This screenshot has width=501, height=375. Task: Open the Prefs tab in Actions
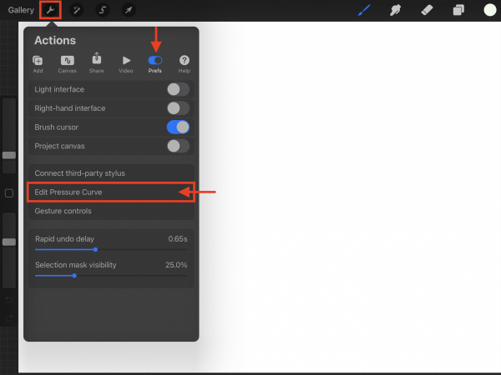[x=155, y=64]
